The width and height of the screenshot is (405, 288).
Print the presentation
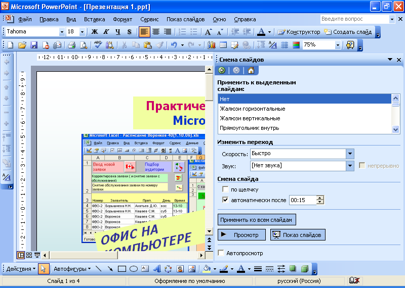click(71, 45)
